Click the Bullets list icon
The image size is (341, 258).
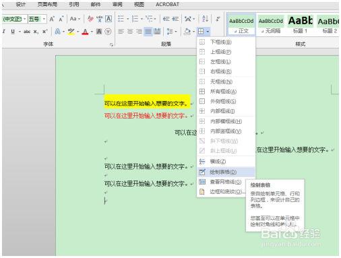pos(121,19)
